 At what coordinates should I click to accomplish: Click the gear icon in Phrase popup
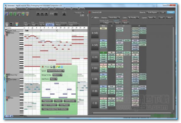[54, 67]
